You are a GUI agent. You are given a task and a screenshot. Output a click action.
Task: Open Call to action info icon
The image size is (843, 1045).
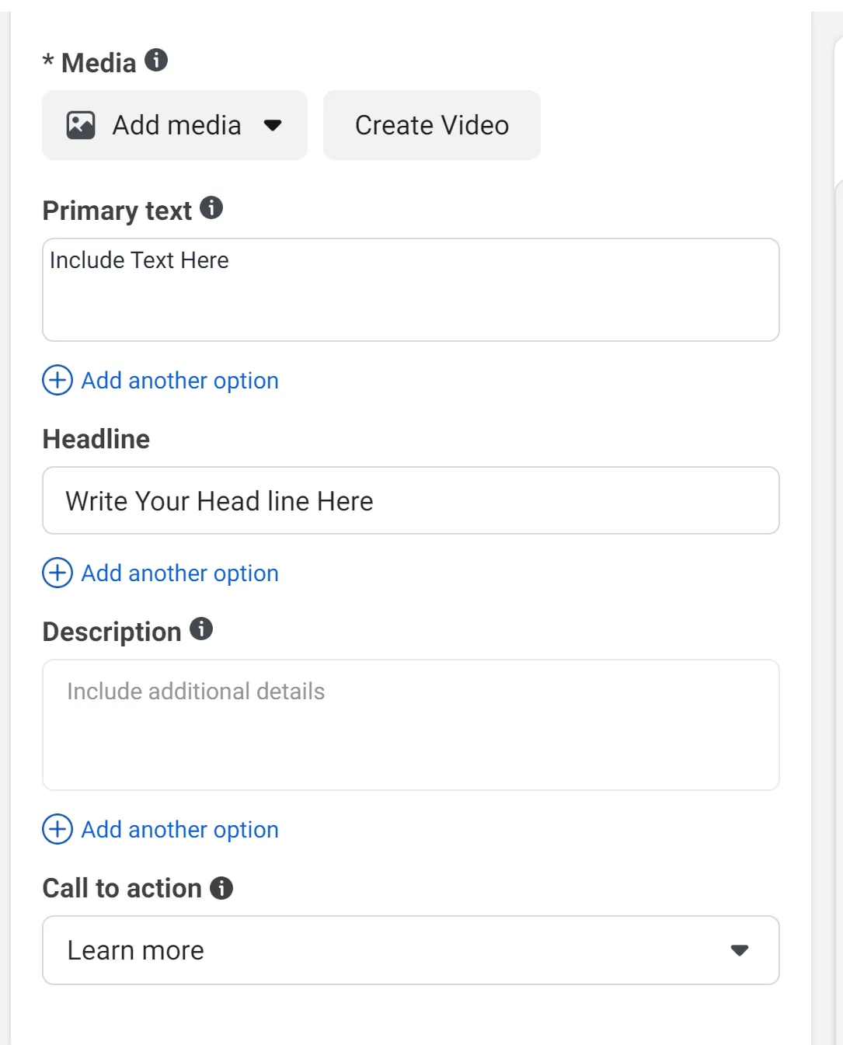(221, 888)
